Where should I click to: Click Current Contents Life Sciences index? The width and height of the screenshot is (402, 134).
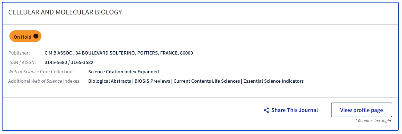[x=207, y=81]
